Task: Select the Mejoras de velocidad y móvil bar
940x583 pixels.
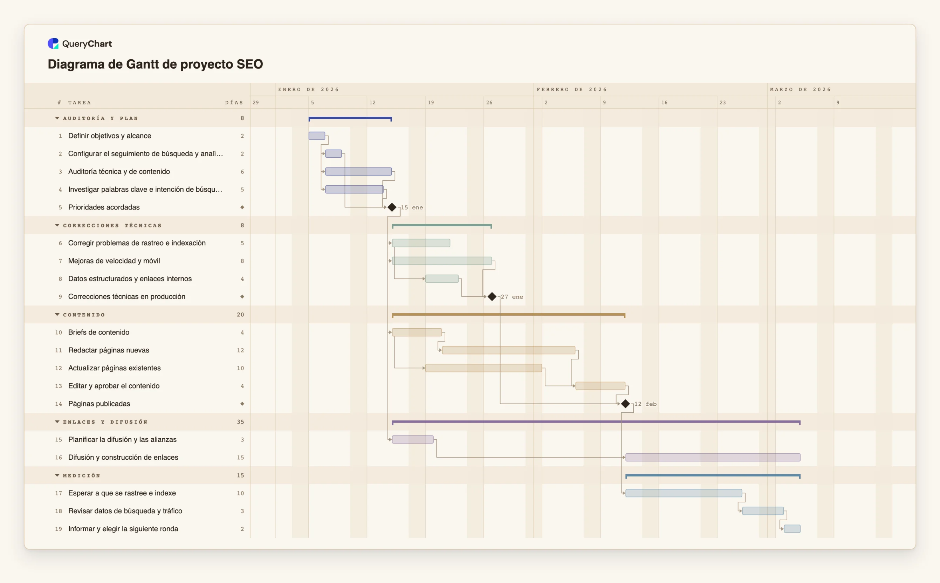Action: (x=442, y=261)
